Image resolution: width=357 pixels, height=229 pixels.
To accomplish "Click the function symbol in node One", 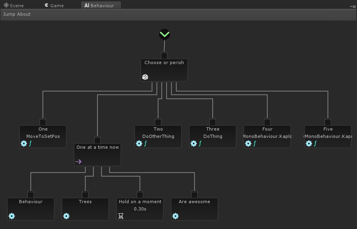I will [30, 144].
